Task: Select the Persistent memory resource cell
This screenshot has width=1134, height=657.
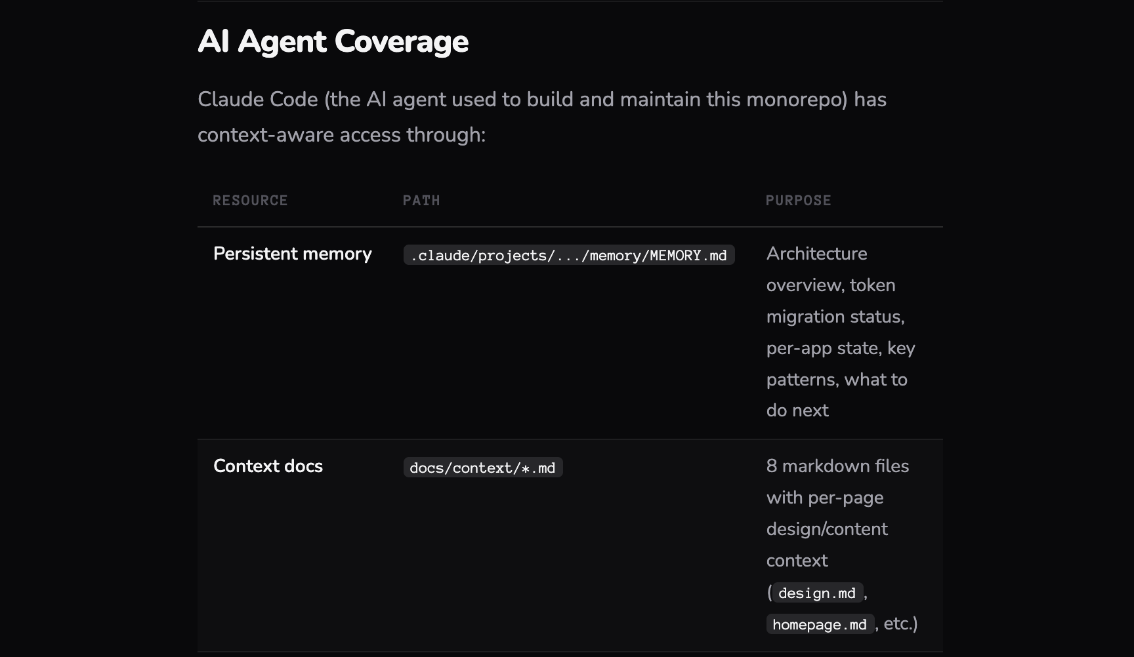Action: point(293,254)
